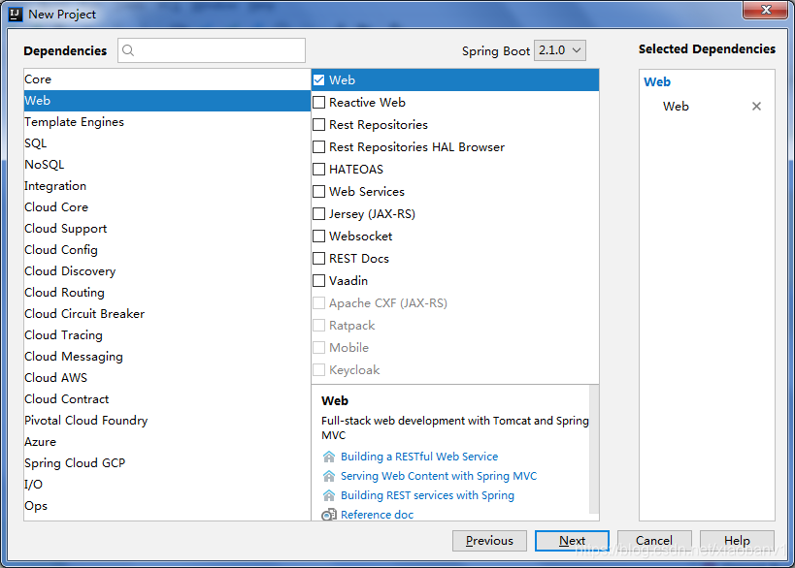Select the Spring Cloud GCP category

coord(167,462)
